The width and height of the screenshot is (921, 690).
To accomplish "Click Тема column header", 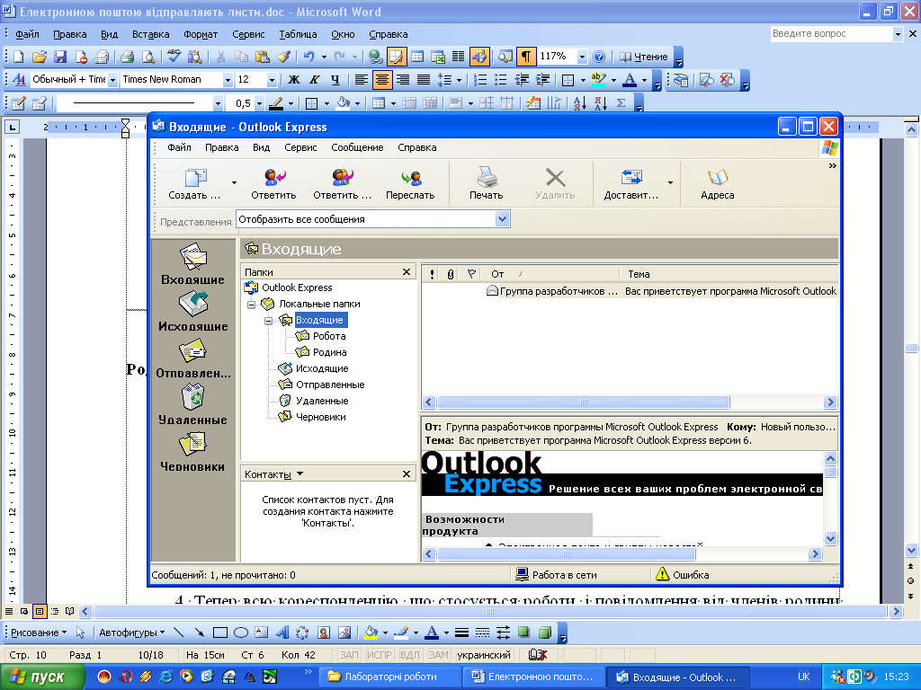I will [729, 274].
